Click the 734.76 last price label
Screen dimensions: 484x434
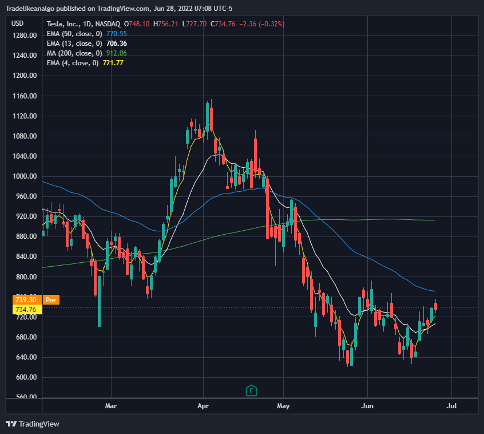pos(26,310)
